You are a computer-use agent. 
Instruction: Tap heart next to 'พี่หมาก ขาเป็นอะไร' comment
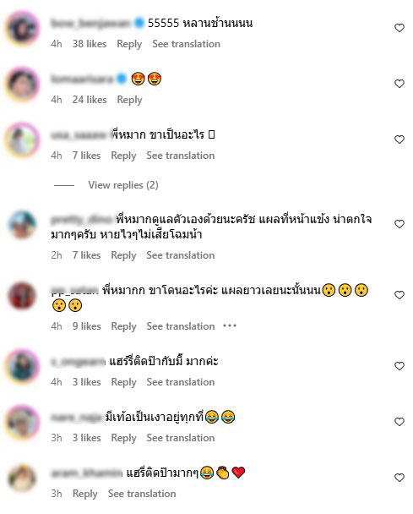(x=399, y=139)
